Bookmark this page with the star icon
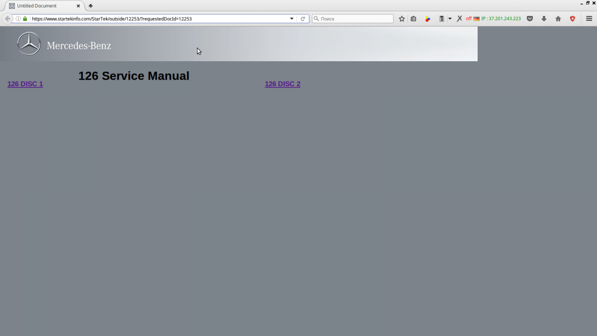The height and width of the screenshot is (336, 597). [402, 19]
